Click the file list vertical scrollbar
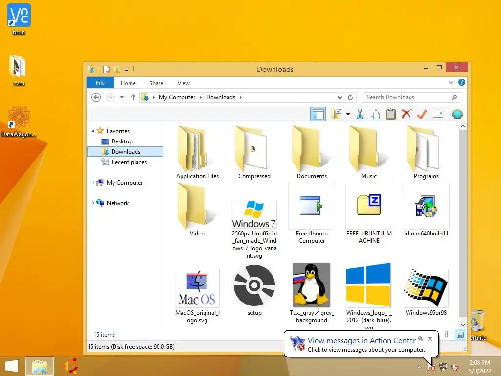Screen dimensions: 501x376 [463, 225]
